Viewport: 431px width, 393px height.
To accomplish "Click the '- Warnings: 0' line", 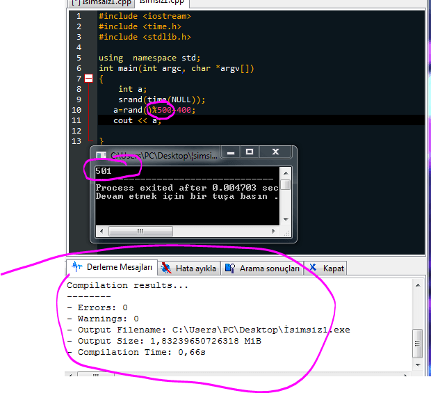I will (x=103, y=319).
